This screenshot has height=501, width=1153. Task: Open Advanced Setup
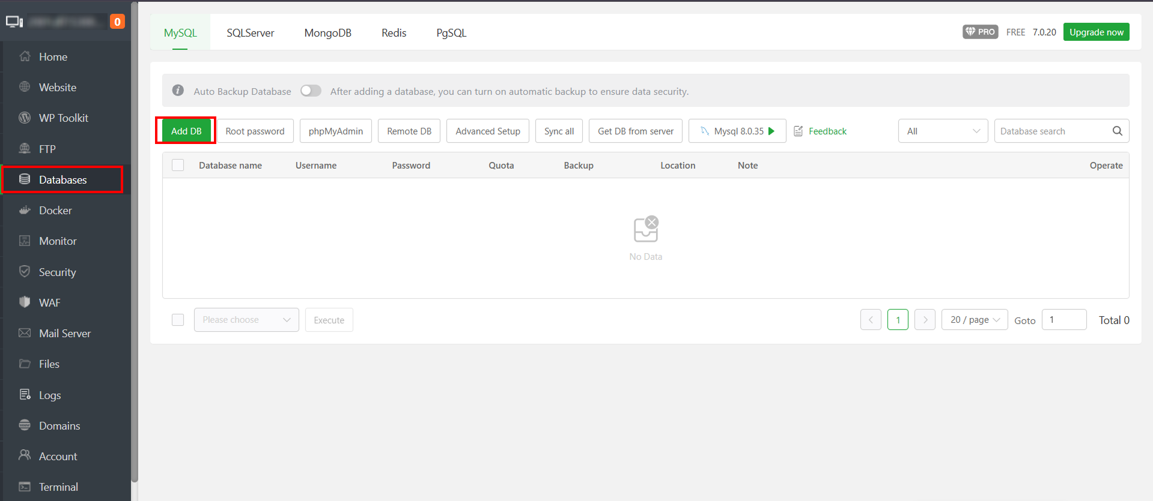pos(488,131)
